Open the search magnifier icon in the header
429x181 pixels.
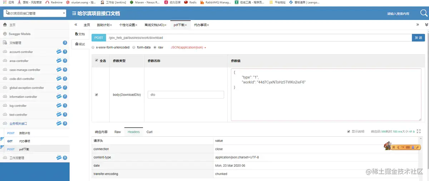pyautogui.click(x=424, y=13)
